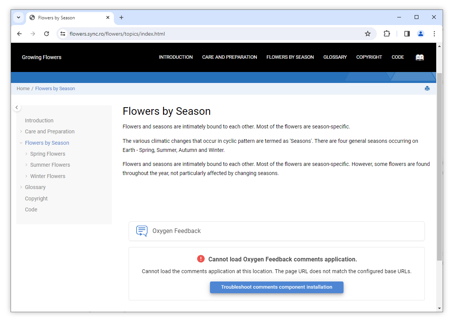This screenshot has width=454, height=322.
Task: Open COPYRIGHT in top menu
Action: point(369,57)
